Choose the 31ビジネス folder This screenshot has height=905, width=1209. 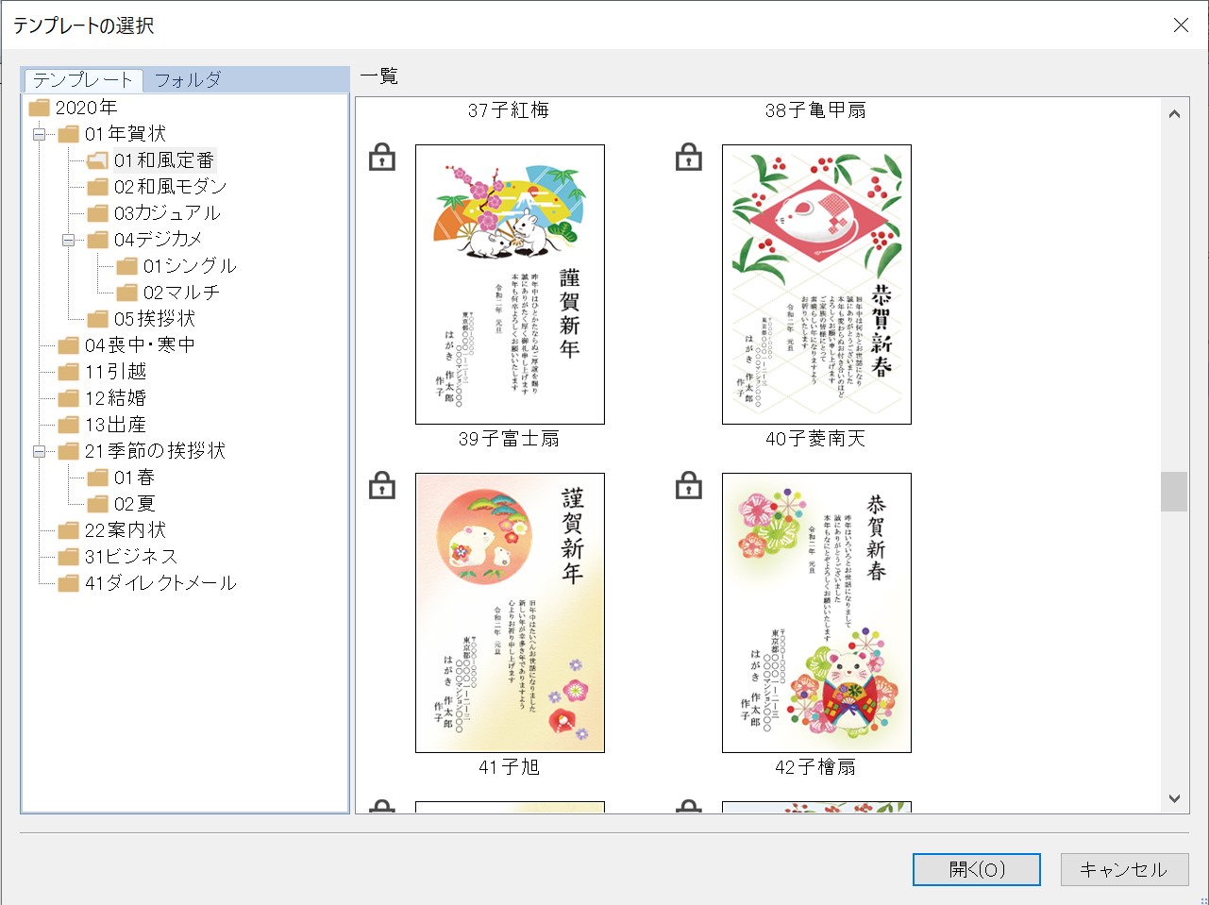pyautogui.click(x=117, y=557)
